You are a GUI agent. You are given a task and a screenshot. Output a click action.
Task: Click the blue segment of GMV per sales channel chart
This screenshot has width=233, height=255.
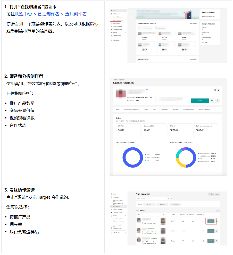coord(124,158)
